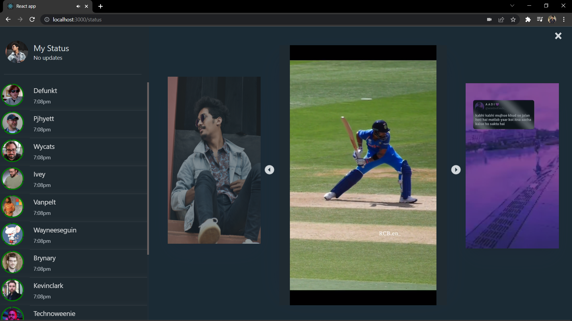Viewport: 572px width, 321px height.
Task: Close the status viewer with X
Action: click(x=558, y=36)
